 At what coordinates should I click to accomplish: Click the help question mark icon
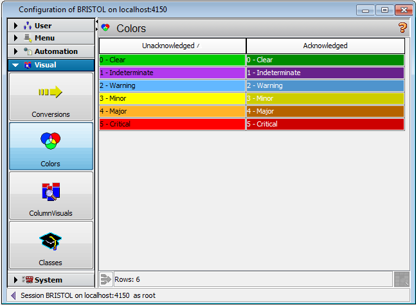402,28
